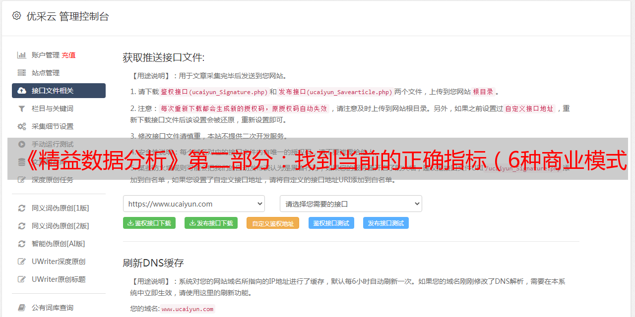Screen dimensions: 635x317
Task: Click the gear icon beside 优采云 管理控制台
Action: pos(17,16)
